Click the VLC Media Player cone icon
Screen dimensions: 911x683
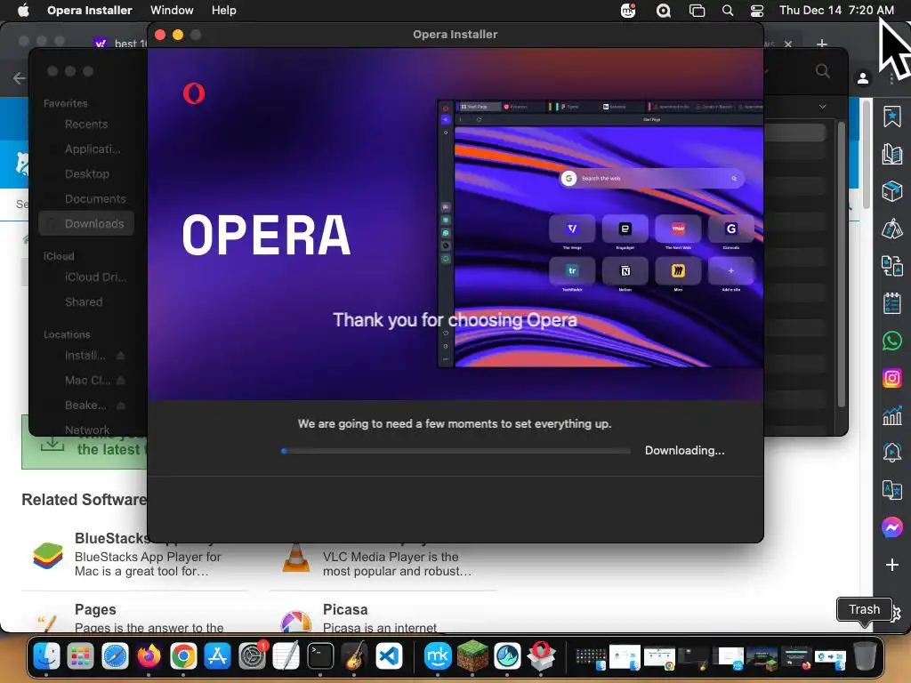tap(295, 558)
